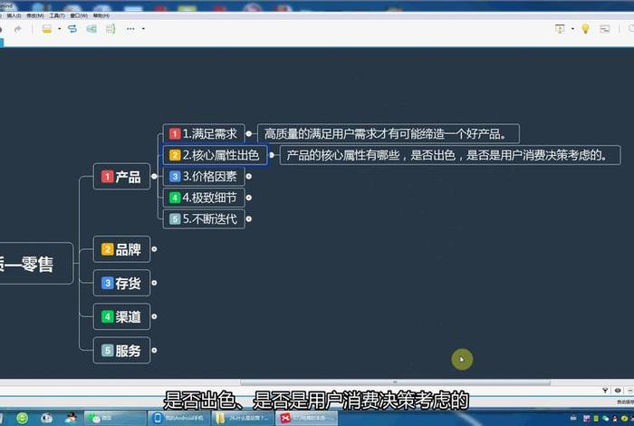Expand the 5.不断迭代 node circle
This screenshot has height=426, width=634.
tap(249, 218)
